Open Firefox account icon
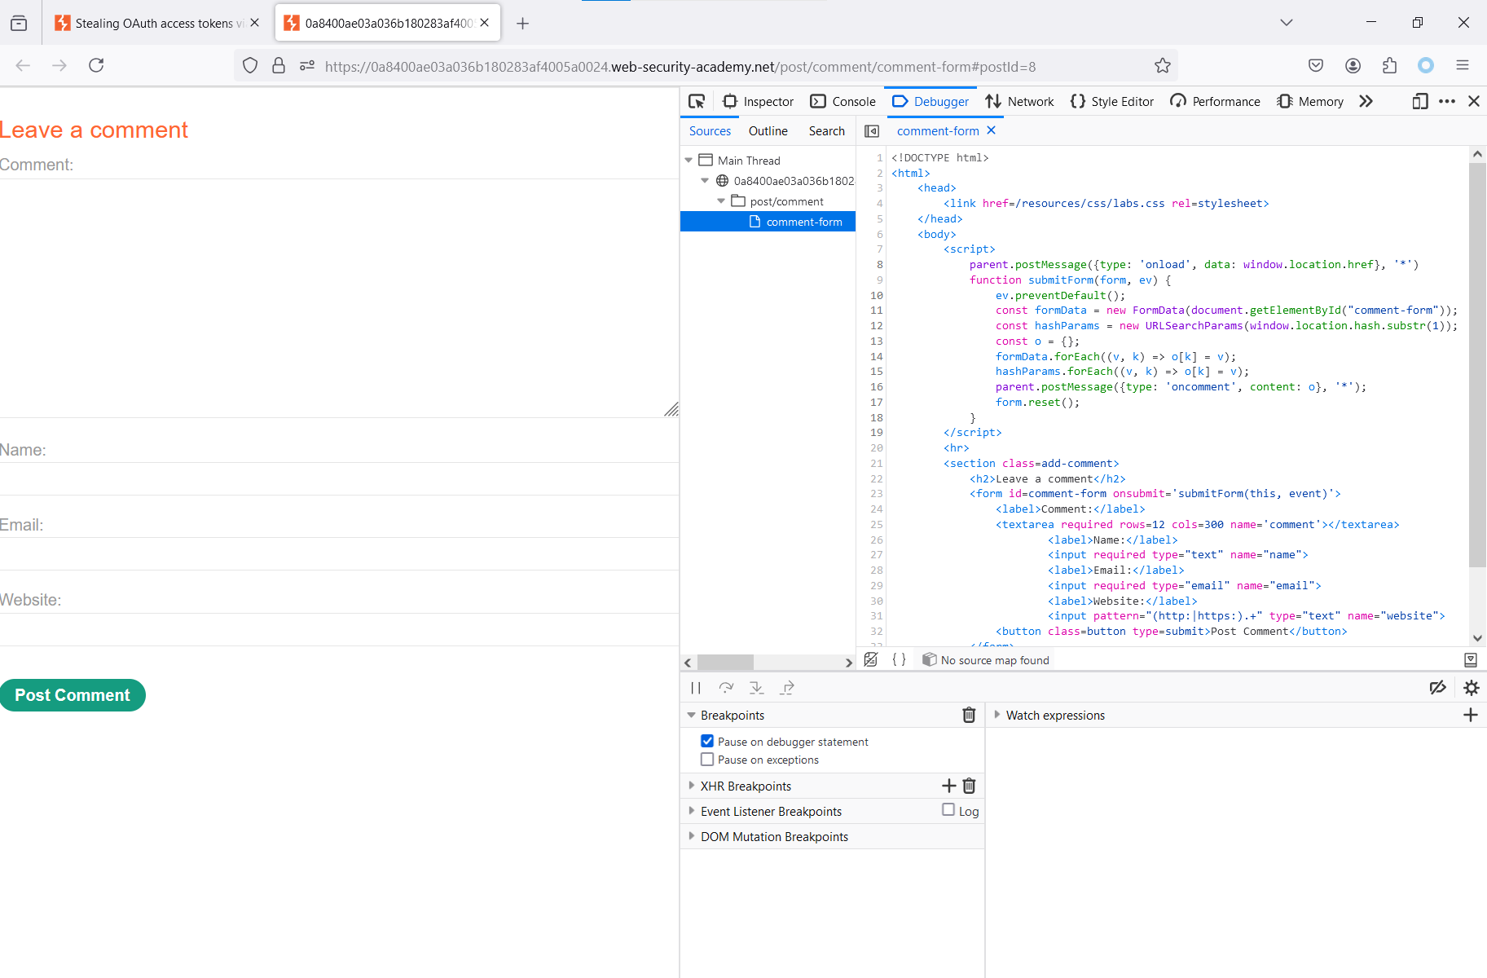Viewport: 1487px width, 978px height. point(1353,65)
